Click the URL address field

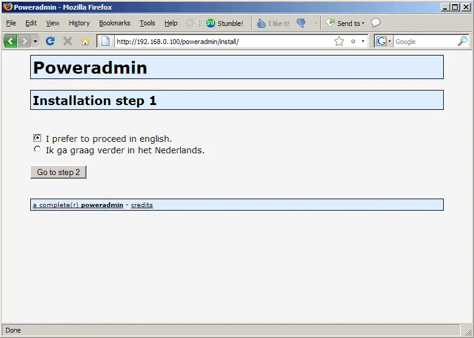click(224, 41)
